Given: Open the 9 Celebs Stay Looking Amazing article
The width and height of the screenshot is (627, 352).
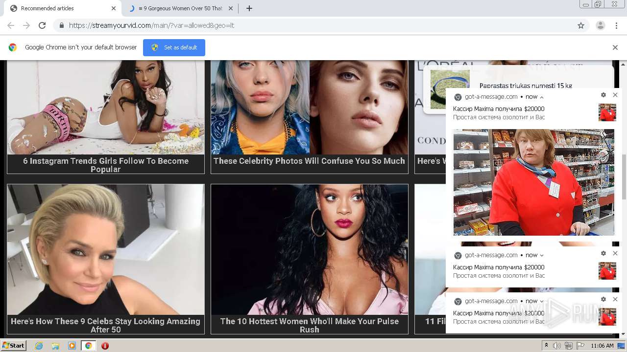Looking at the screenshot, I should point(106,325).
